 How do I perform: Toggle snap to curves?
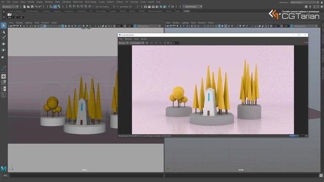tap(74, 7)
